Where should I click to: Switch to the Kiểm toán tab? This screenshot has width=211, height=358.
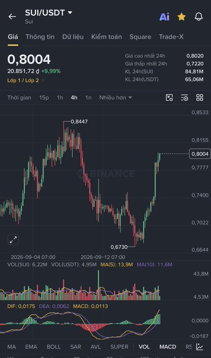[x=107, y=37]
